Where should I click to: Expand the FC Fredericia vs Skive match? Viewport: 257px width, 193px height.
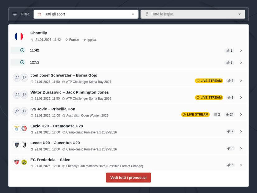coord(241,165)
